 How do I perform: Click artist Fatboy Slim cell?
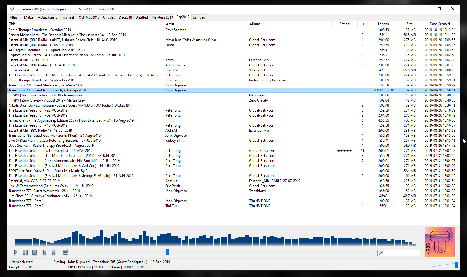coord(174,141)
